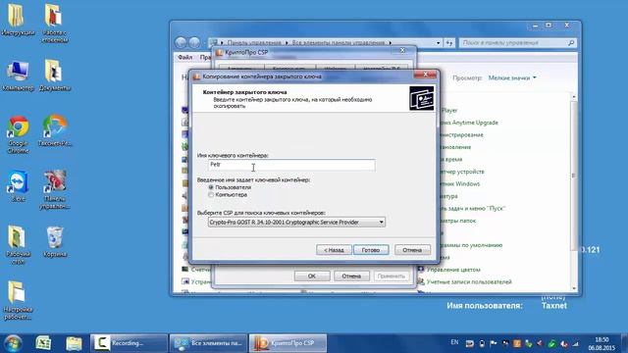This screenshot has width=628, height=353.
Task: Click the Назад button in the wizard
Action: pos(334,250)
